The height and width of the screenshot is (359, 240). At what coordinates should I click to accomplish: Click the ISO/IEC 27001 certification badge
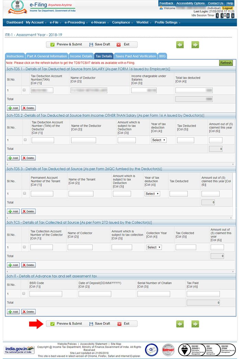click(228, 350)
